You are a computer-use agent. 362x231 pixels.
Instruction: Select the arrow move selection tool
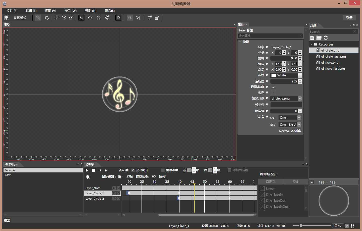click(x=81, y=18)
